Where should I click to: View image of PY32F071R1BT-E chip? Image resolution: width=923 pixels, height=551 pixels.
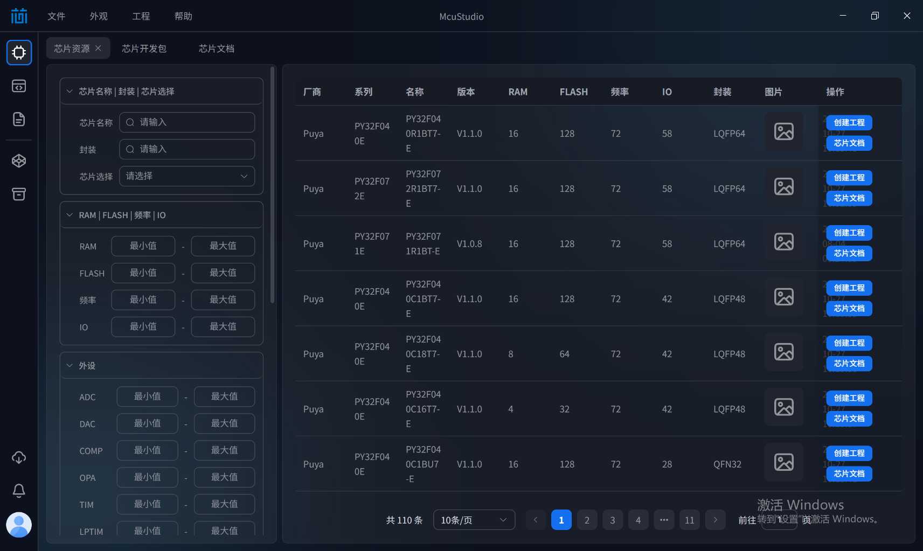point(783,241)
